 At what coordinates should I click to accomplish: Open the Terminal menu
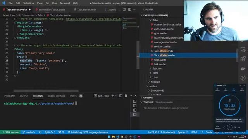(x=65, y=3)
